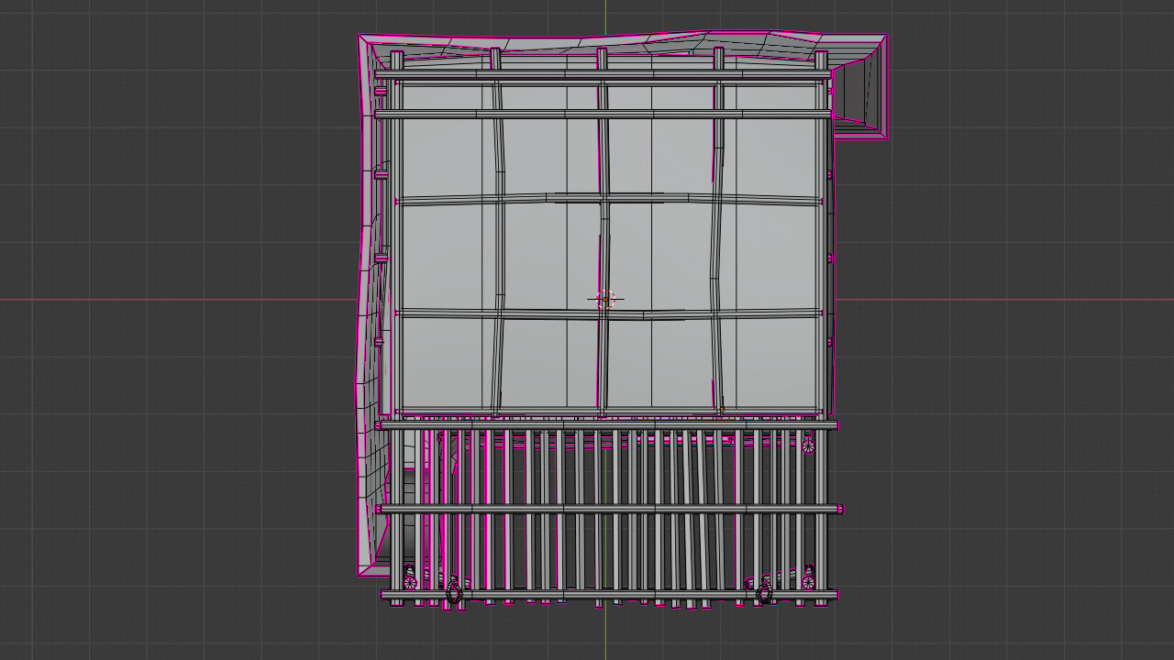Image resolution: width=1174 pixels, height=660 pixels.
Task: Select the curved hook ring on bottom-right rail
Action: [764, 594]
